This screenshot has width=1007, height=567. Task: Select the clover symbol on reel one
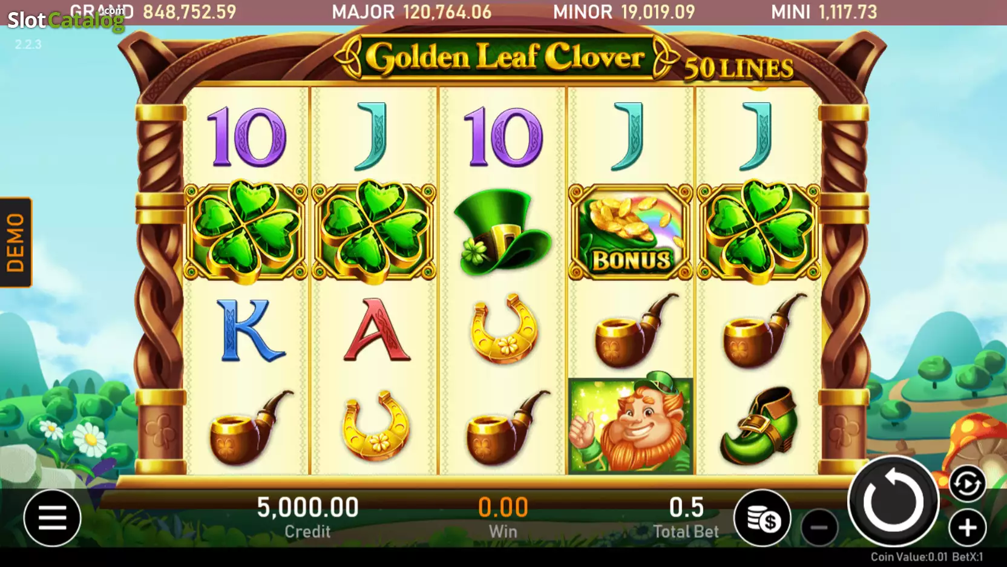click(x=246, y=231)
